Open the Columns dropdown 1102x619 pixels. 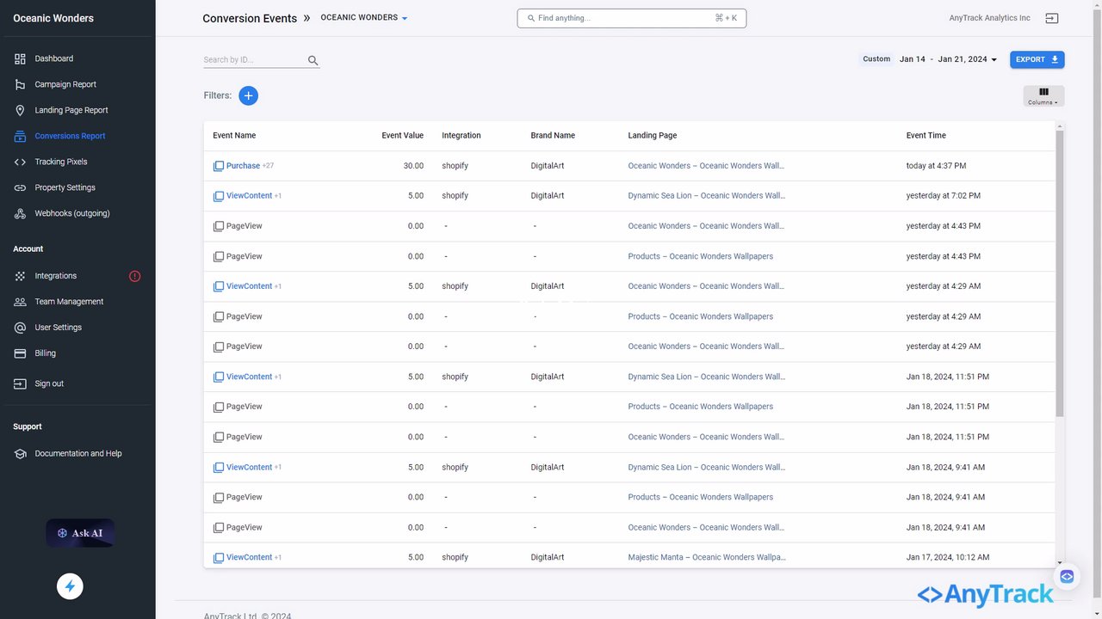(x=1043, y=96)
